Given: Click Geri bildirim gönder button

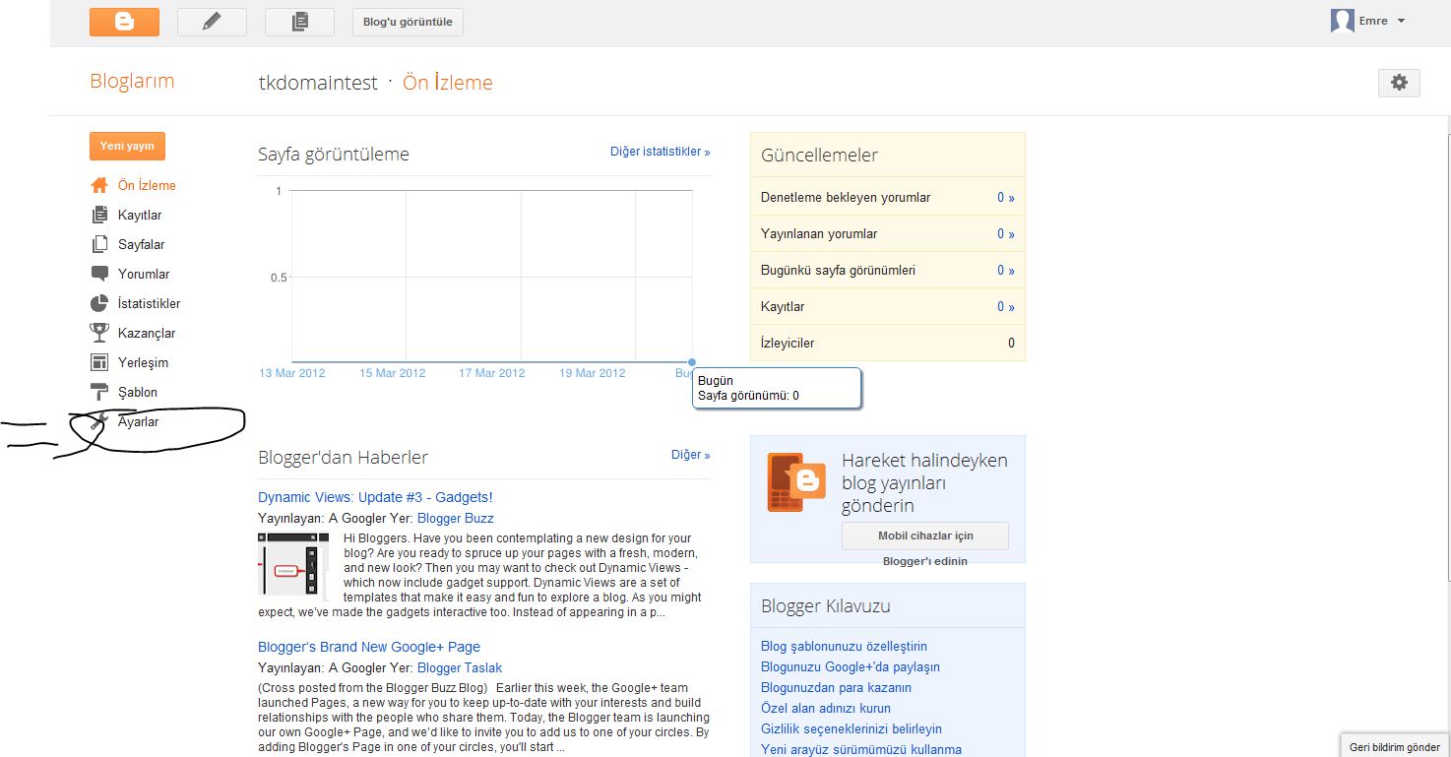Looking at the screenshot, I should 1395,747.
